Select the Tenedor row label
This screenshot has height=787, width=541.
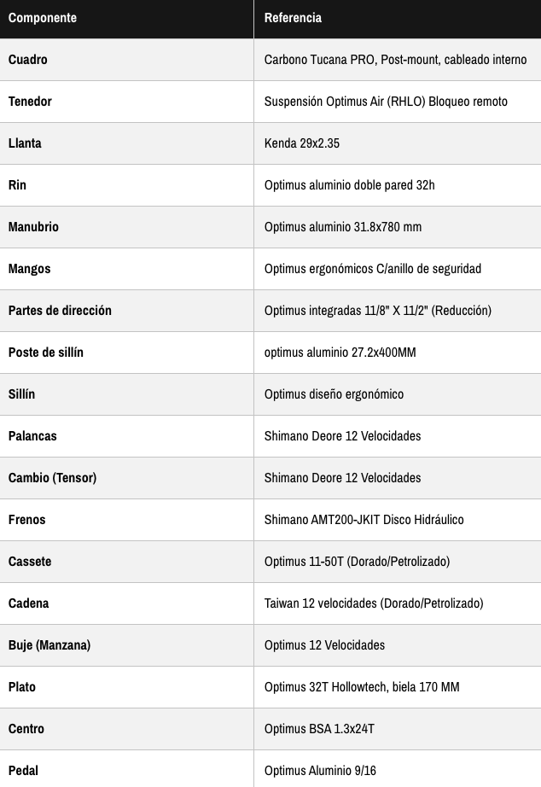point(30,102)
